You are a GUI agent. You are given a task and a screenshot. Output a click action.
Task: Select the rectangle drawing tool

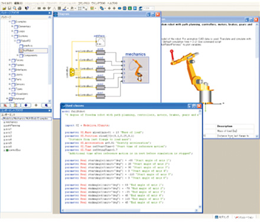39,8
